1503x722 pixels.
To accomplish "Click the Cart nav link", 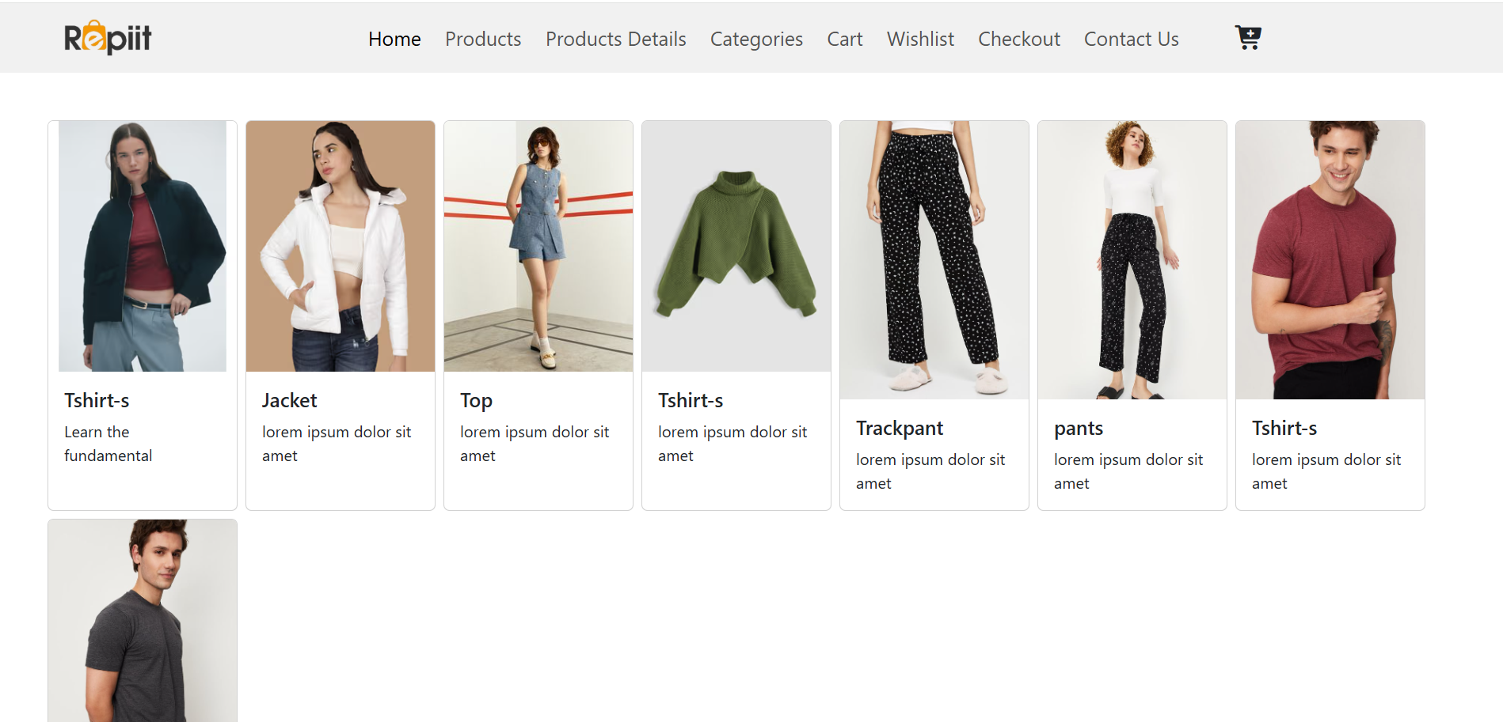I will (x=844, y=39).
